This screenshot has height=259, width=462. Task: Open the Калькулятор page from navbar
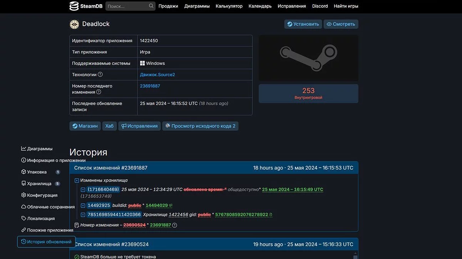pos(229,6)
